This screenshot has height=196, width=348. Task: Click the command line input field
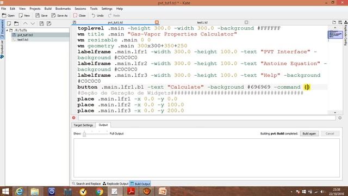(207, 118)
